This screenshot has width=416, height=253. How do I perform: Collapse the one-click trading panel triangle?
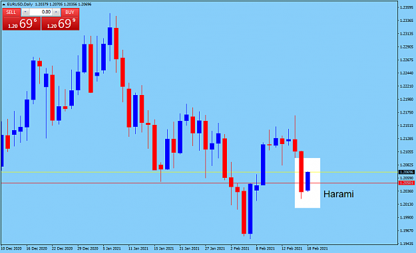4,5
